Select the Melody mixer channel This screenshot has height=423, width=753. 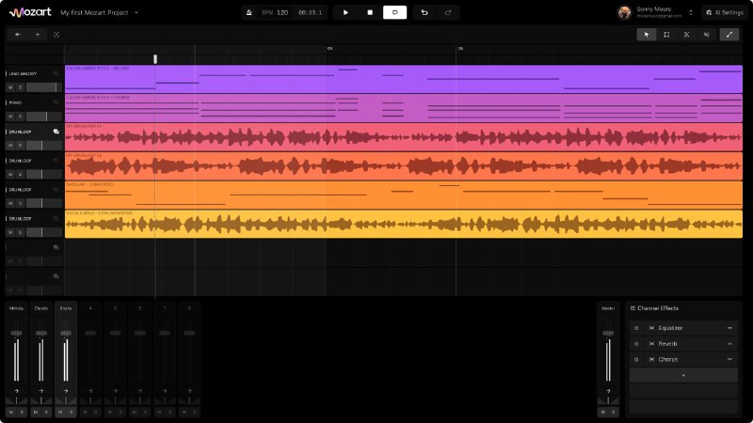tap(16, 308)
